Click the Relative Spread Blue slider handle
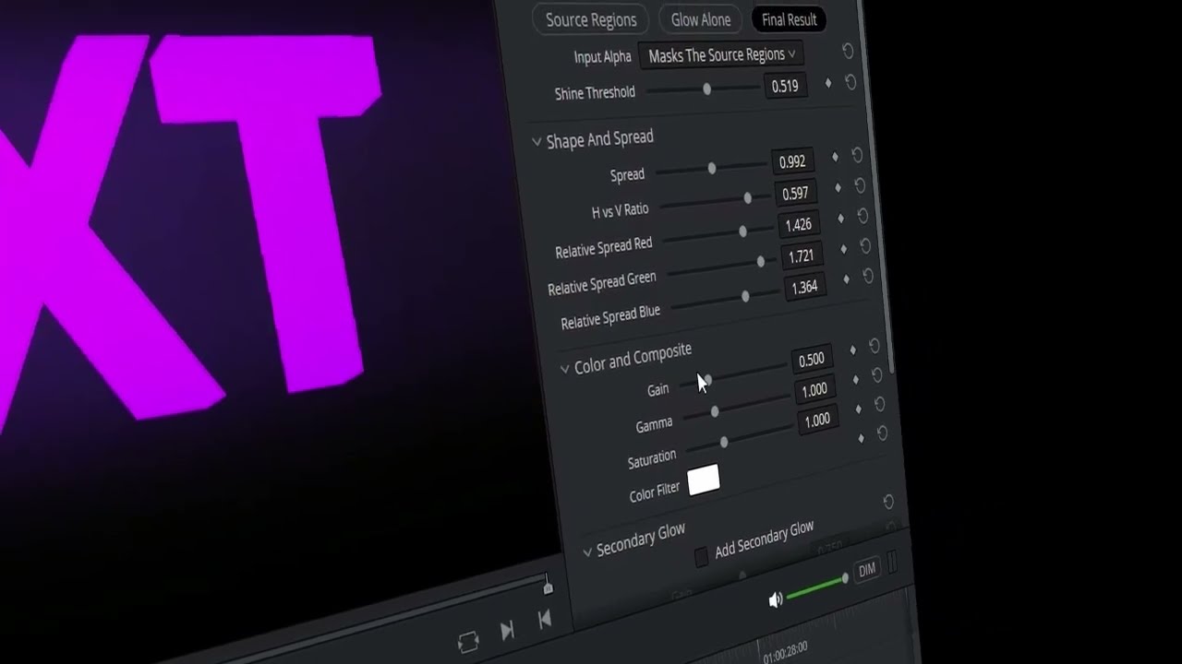1182x664 pixels. pyautogui.click(x=746, y=296)
